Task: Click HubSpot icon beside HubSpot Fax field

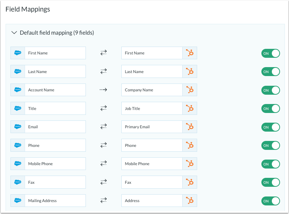Action: [x=190, y=182]
